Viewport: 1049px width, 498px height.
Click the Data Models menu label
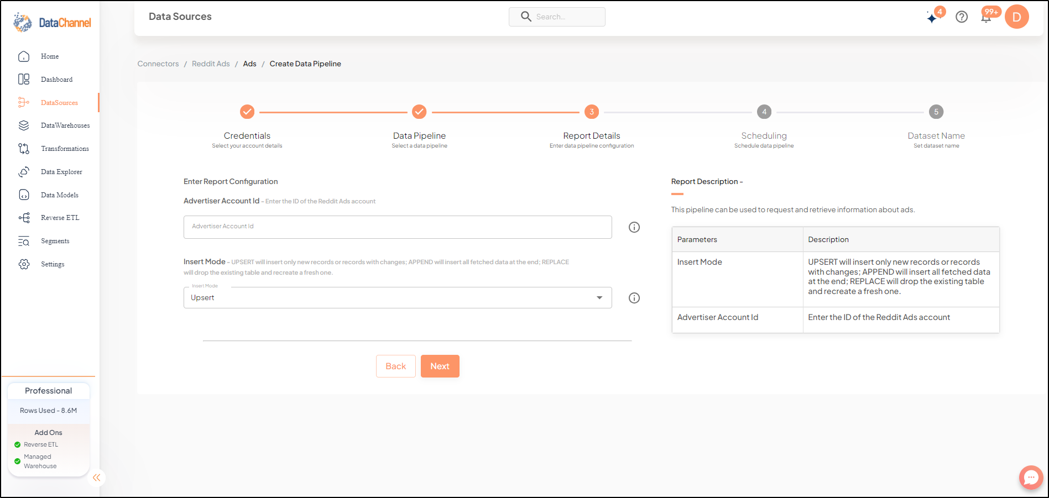pyautogui.click(x=60, y=195)
